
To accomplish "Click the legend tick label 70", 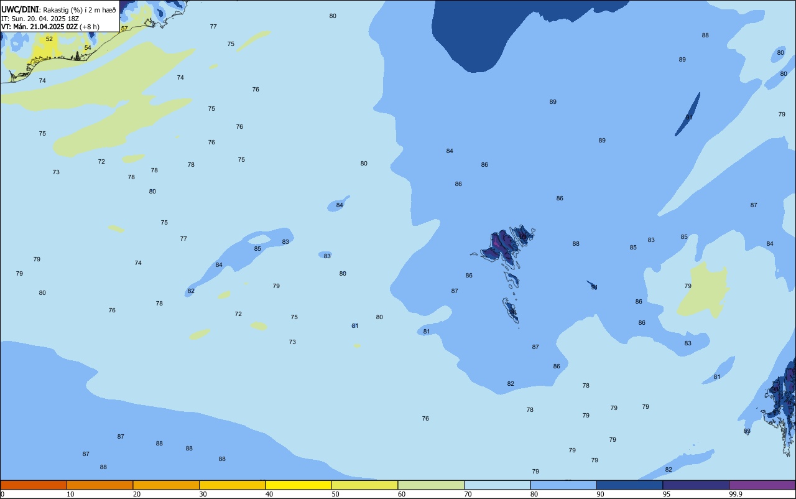I will coord(468,494).
